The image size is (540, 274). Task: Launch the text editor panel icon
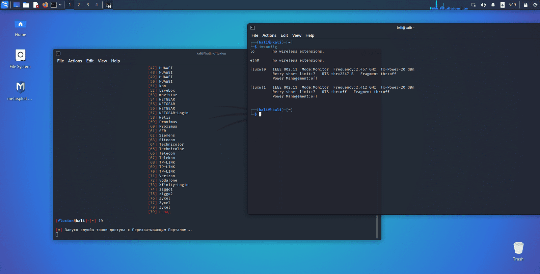(x=36, y=5)
